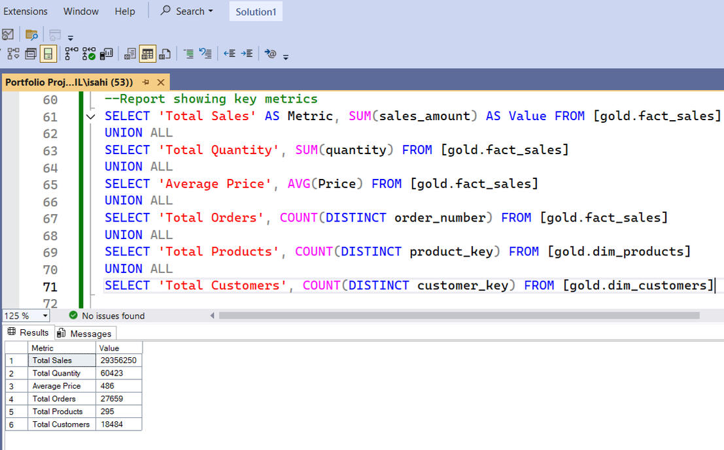Toggle IntelliSense Enabled button
This screenshot has height=450, width=724.
pyautogui.click(x=48, y=54)
